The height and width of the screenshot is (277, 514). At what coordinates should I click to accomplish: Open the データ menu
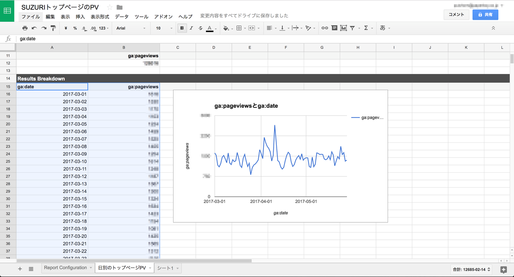pos(122,17)
